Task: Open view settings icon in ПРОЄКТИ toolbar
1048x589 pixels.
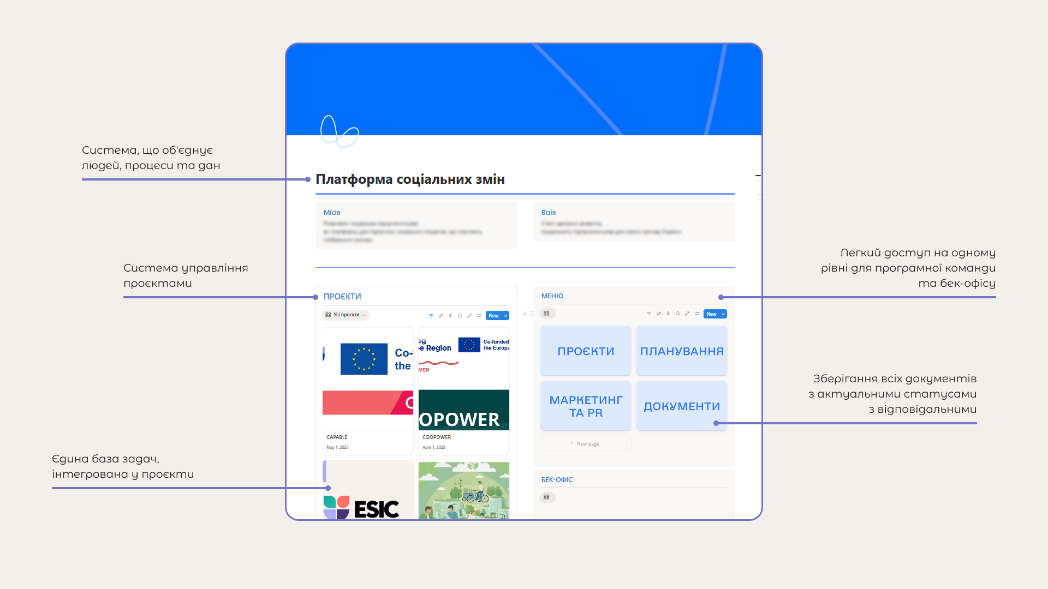Action: point(479,316)
